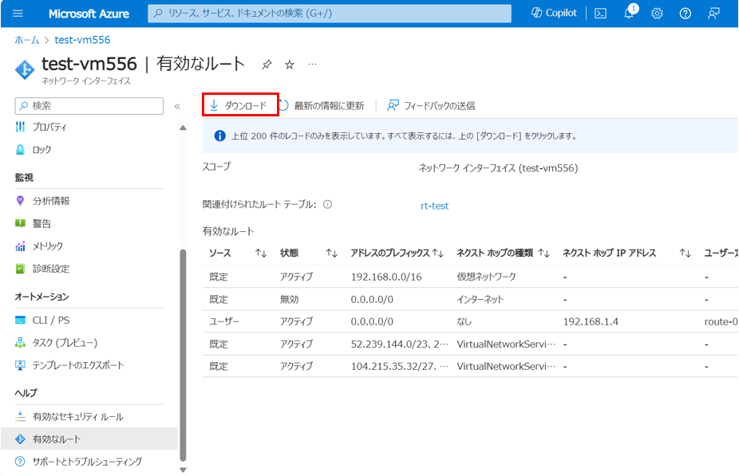The image size is (739, 476).
Task: Open the help question mark icon
Action: tap(685, 14)
